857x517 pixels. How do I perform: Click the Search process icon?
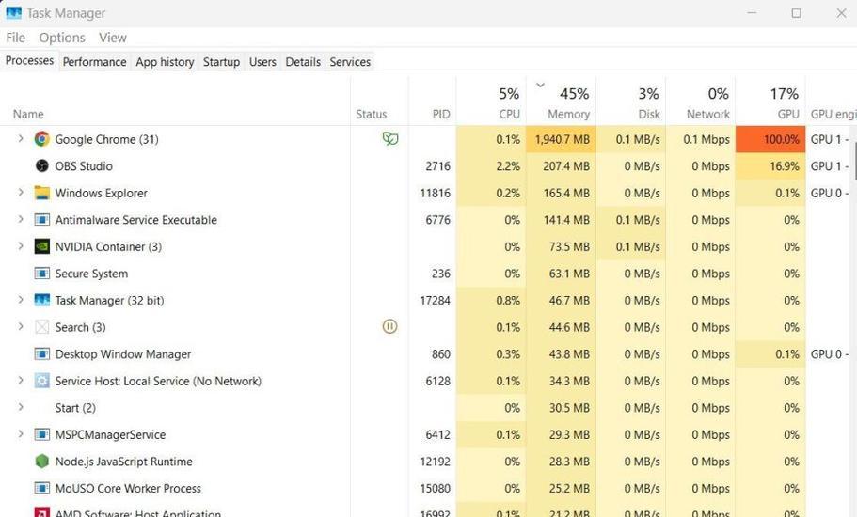42,327
